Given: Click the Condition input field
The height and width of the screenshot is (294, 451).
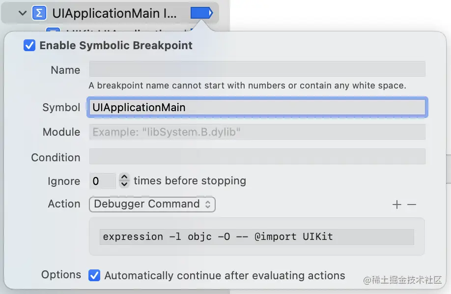Looking at the screenshot, I should coord(257,156).
